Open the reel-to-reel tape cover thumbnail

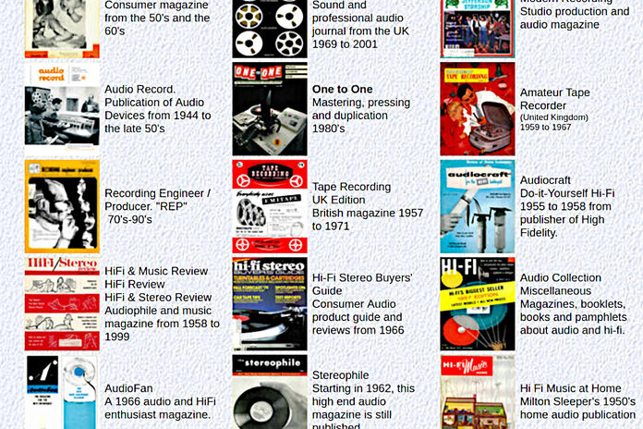(x=270, y=29)
